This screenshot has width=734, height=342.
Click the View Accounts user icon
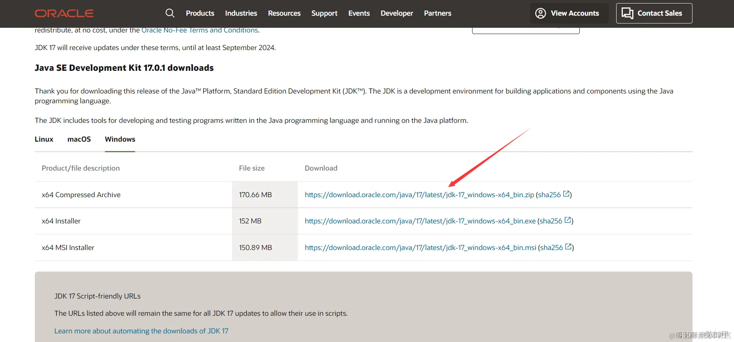[x=541, y=13]
